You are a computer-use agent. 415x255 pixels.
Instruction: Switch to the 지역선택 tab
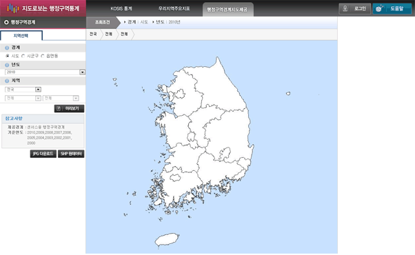click(x=21, y=36)
